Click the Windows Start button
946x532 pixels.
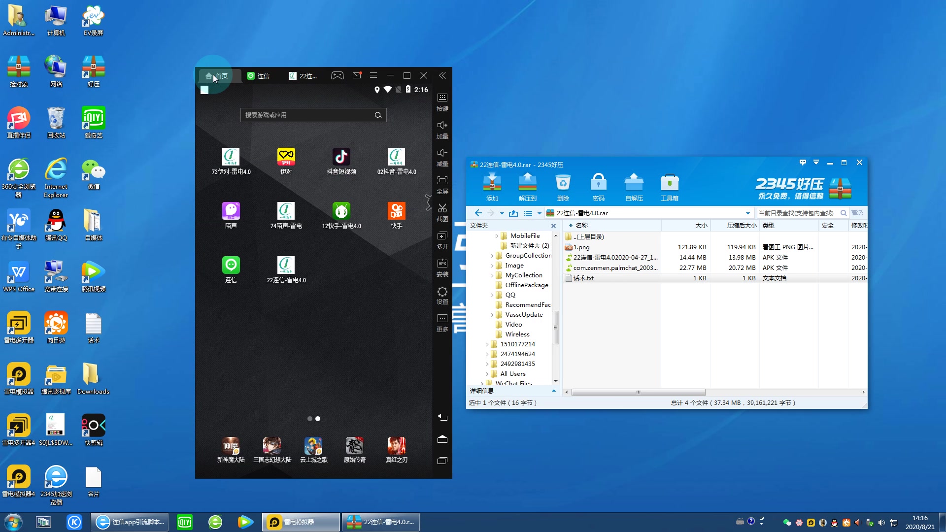coord(13,522)
